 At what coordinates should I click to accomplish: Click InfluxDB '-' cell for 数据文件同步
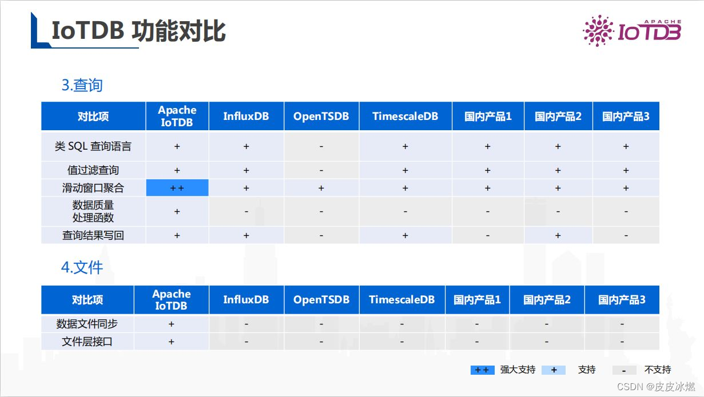(246, 324)
